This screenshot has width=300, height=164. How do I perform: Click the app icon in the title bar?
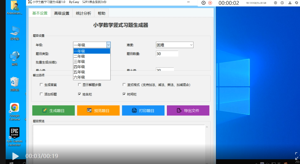[30, 2]
